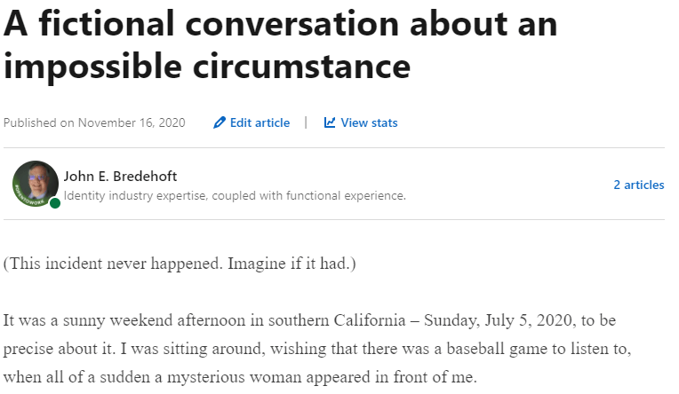Open John E. Bredehoft's profile photo

35,184
